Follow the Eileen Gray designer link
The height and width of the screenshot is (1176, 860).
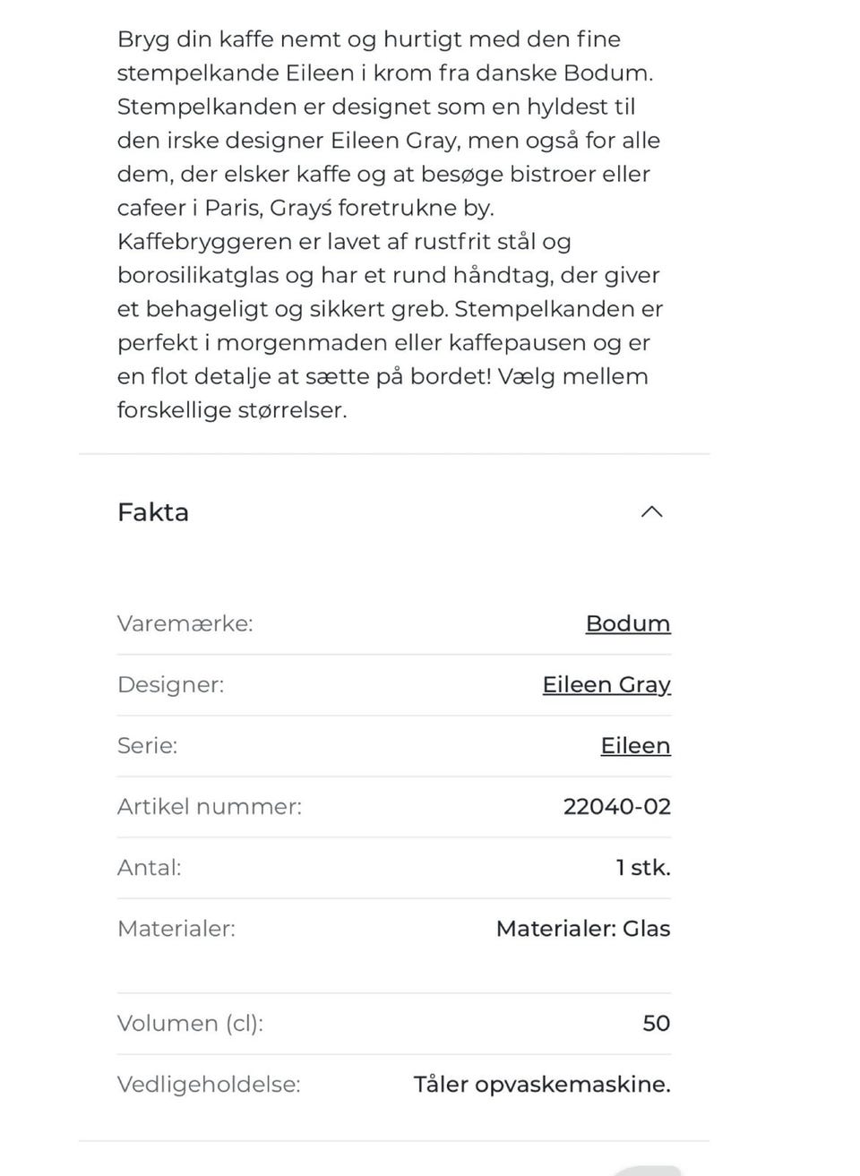click(606, 684)
